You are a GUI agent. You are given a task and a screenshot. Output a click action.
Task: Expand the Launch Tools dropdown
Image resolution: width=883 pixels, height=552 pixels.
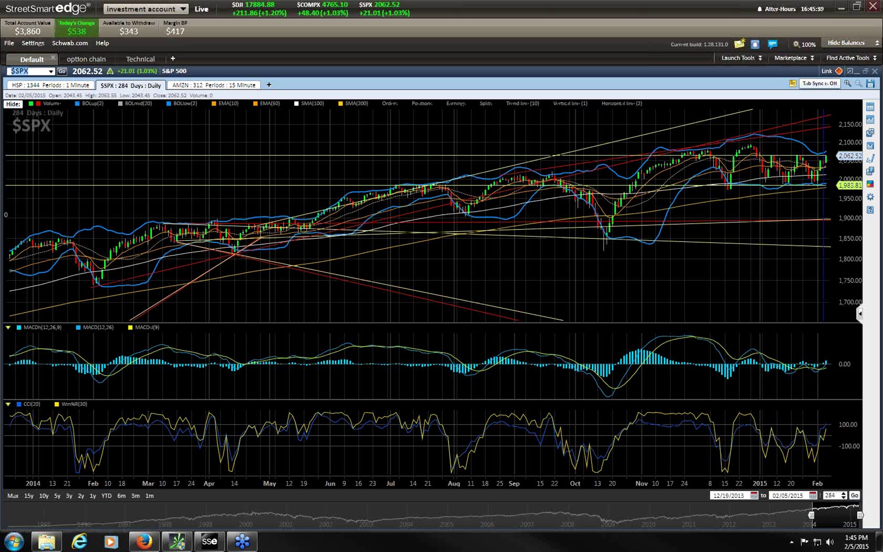point(741,58)
